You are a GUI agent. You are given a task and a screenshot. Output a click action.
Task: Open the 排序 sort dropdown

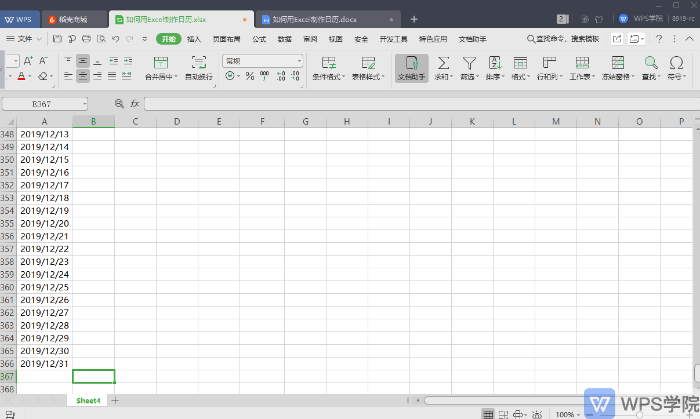pos(495,68)
